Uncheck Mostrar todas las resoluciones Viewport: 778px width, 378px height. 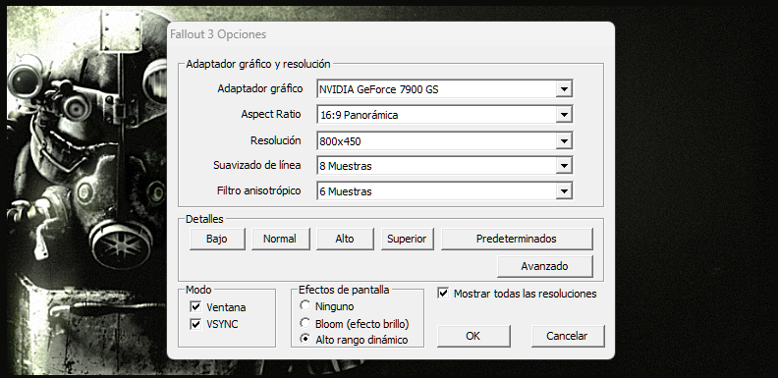coord(443,294)
